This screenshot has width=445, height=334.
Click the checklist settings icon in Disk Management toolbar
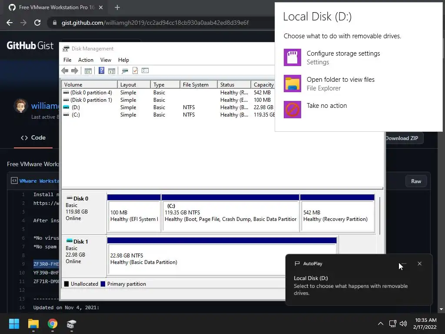coord(145,70)
